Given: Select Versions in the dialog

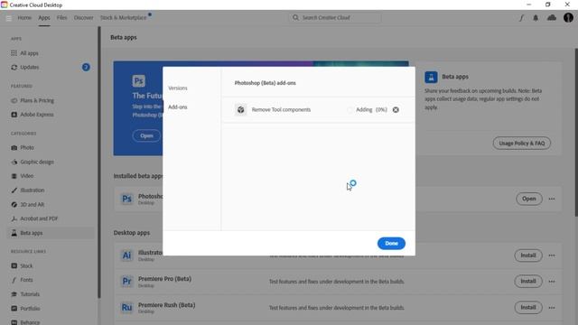Looking at the screenshot, I should click(x=178, y=88).
